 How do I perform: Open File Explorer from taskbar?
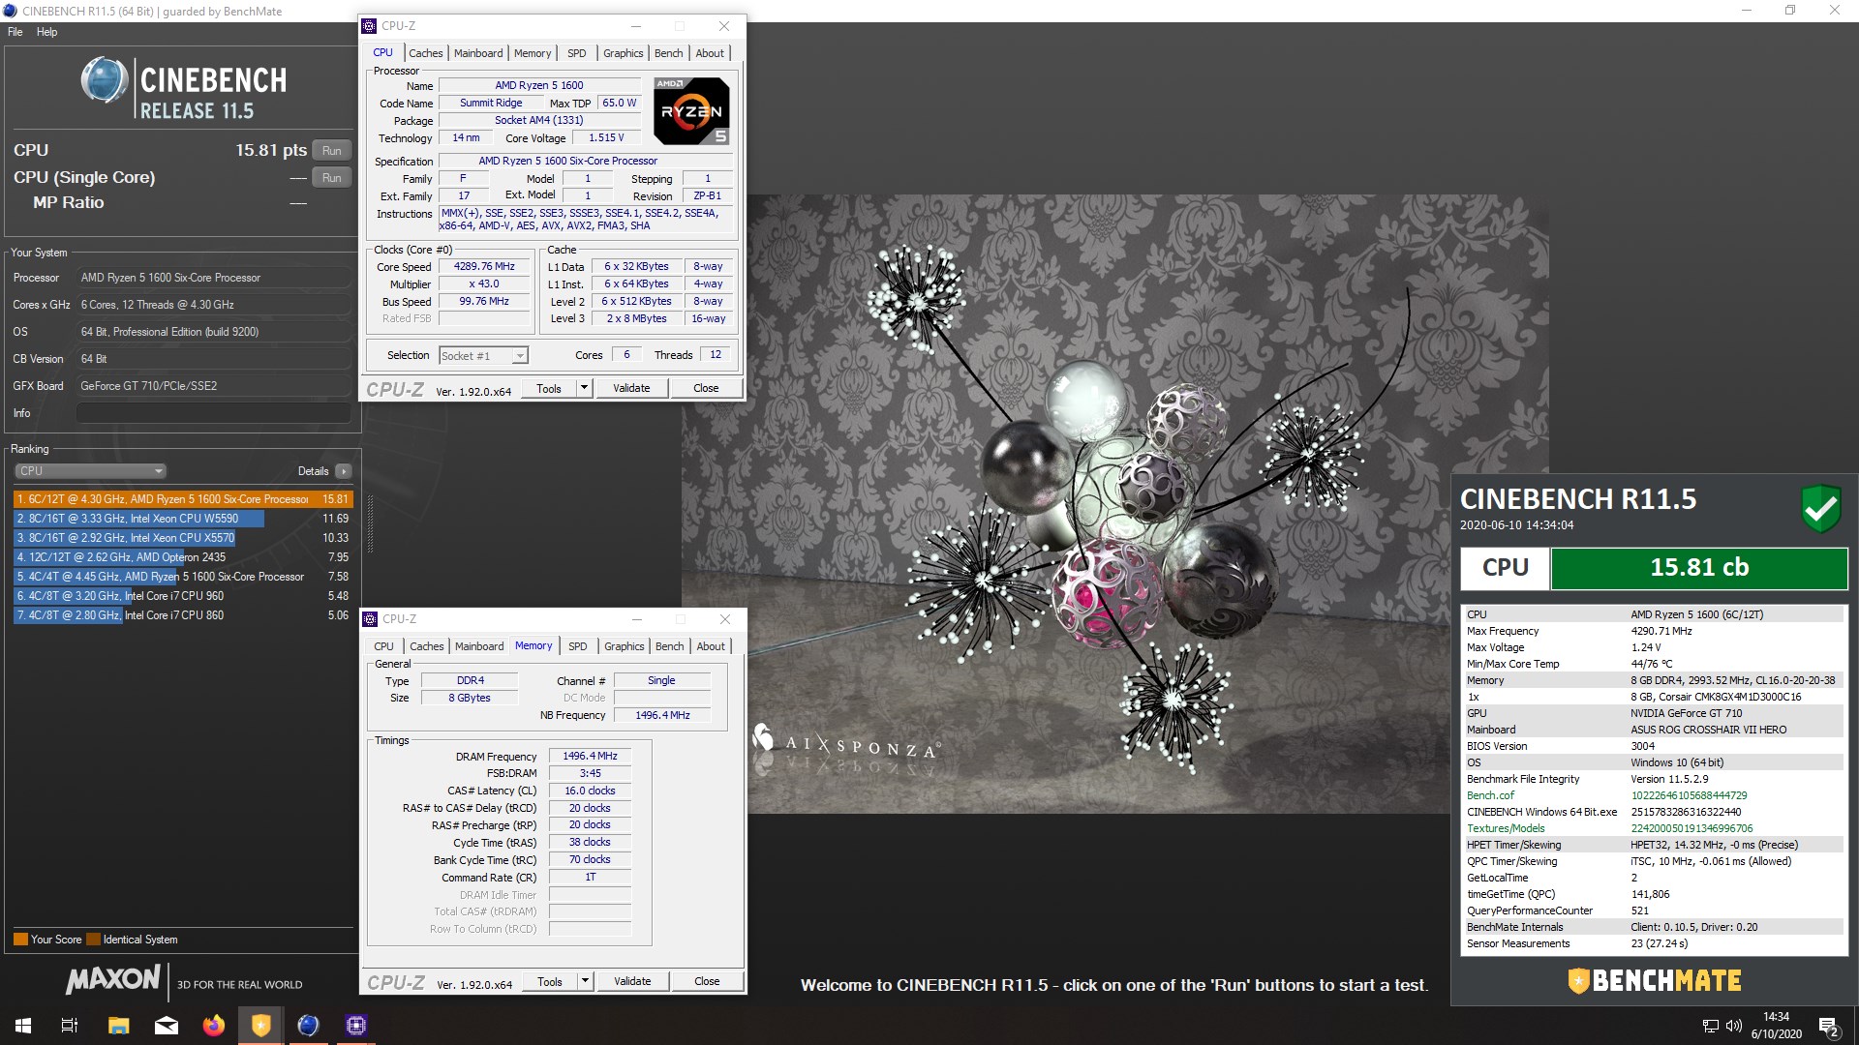(118, 1026)
